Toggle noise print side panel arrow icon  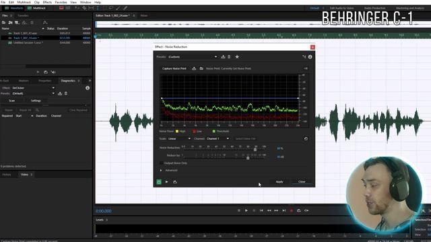305,69
